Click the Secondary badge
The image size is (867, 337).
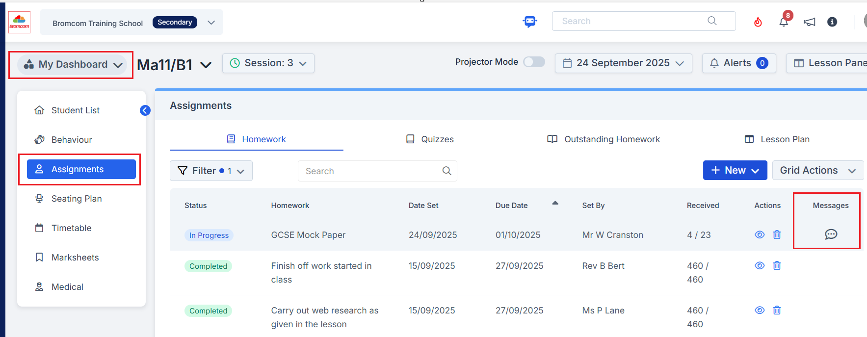coord(175,23)
